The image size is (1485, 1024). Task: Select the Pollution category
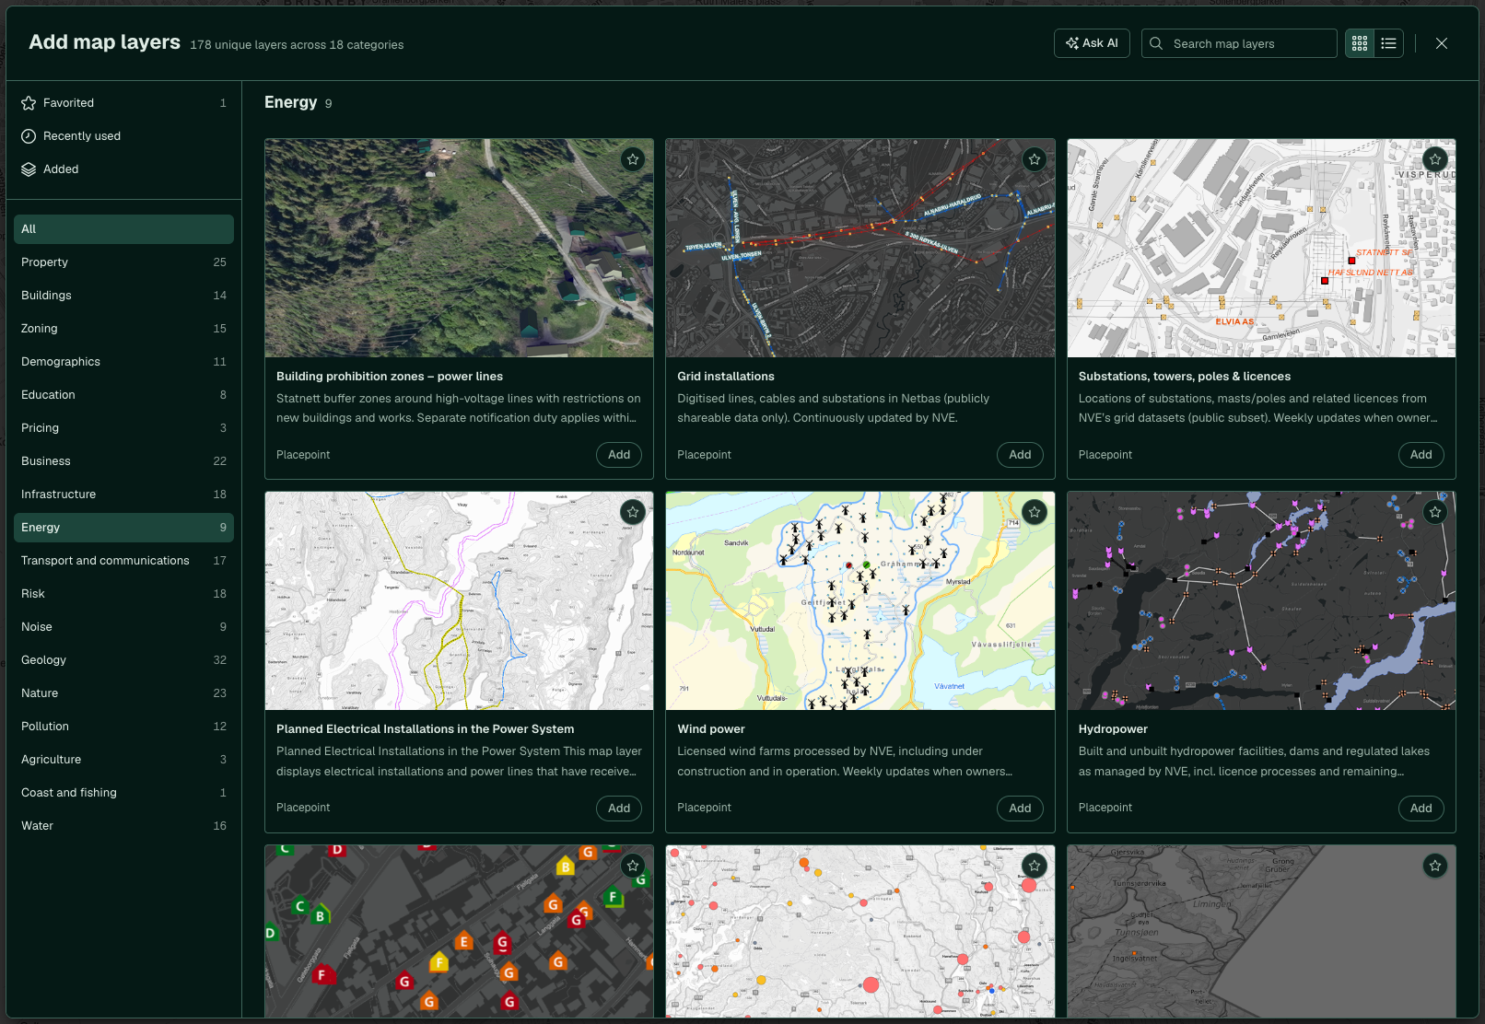[123, 727]
